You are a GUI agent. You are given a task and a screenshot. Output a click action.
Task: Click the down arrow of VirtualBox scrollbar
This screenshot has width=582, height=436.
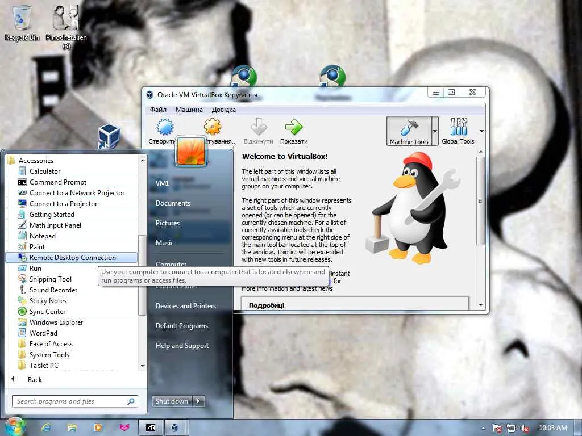481,305
